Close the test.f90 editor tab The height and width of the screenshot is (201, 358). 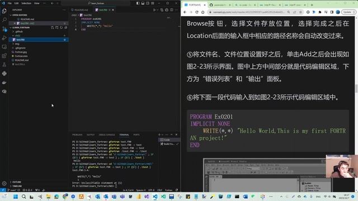[113, 10]
